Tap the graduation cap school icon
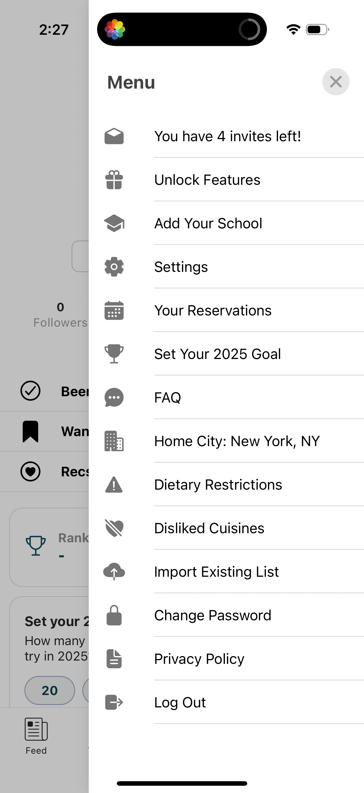Image resolution: width=364 pixels, height=793 pixels. 114,223
